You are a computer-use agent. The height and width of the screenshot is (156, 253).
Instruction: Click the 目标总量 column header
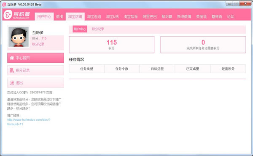pos(157,69)
